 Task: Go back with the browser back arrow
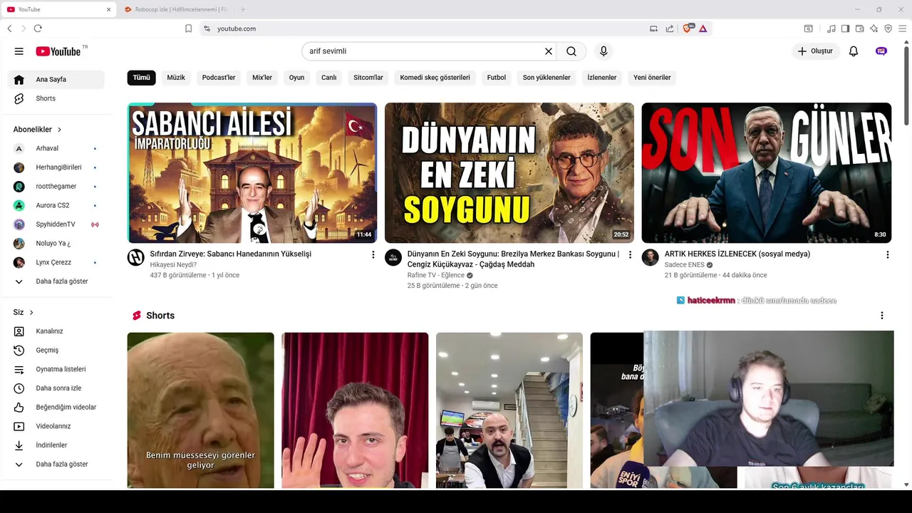[x=9, y=28]
